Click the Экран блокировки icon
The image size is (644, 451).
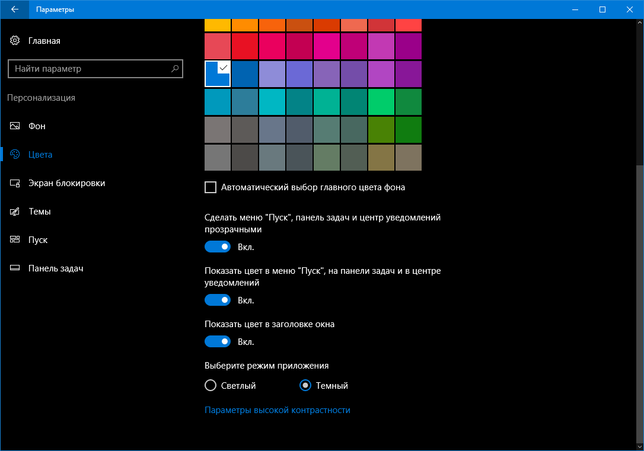(15, 183)
